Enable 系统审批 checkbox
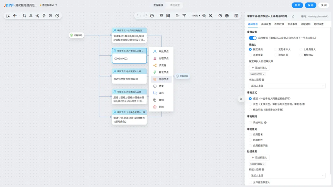333x187 pixels. pos(250,122)
